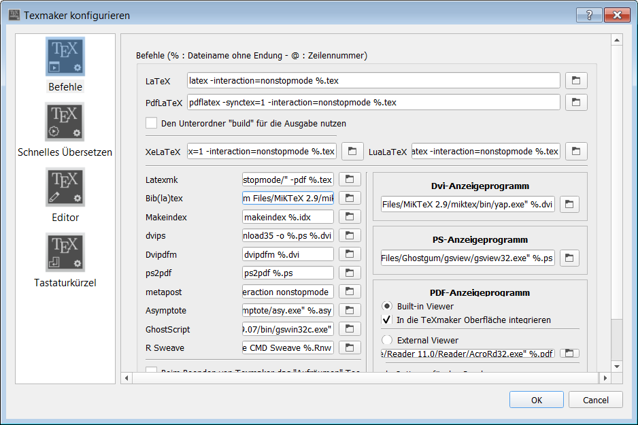
Task: Browse for the Dvipdfm executable
Action: pos(350,254)
